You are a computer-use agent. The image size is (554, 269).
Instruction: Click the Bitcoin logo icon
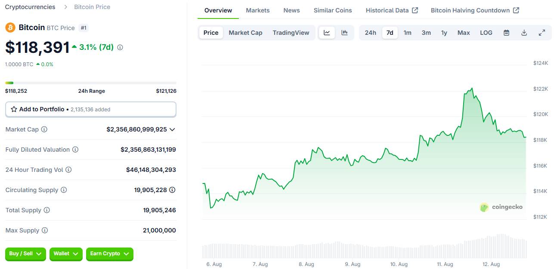10,28
